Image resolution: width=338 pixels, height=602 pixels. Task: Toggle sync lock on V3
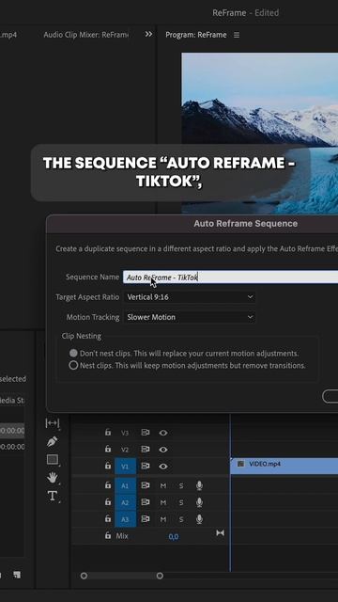pyautogui.click(x=146, y=433)
